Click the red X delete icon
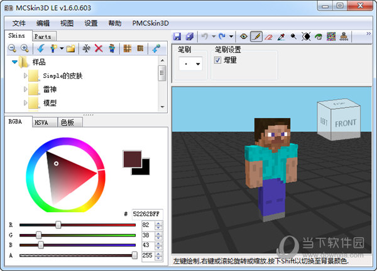377x271 pixels. (99, 48)
